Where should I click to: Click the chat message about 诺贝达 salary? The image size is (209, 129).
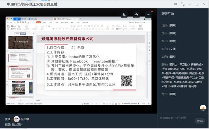tap(183, 76)
